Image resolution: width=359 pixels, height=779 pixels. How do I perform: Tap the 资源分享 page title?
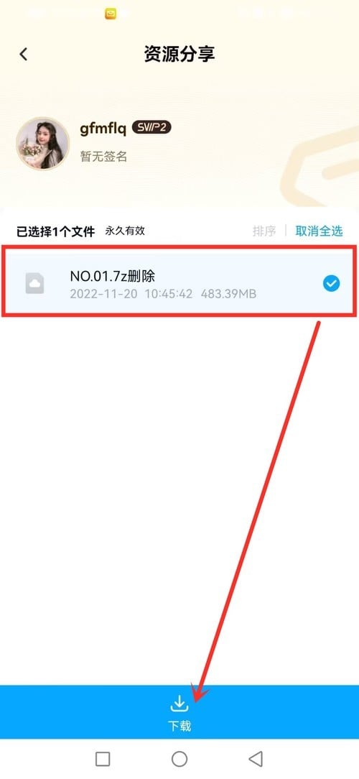coord(179,54)
